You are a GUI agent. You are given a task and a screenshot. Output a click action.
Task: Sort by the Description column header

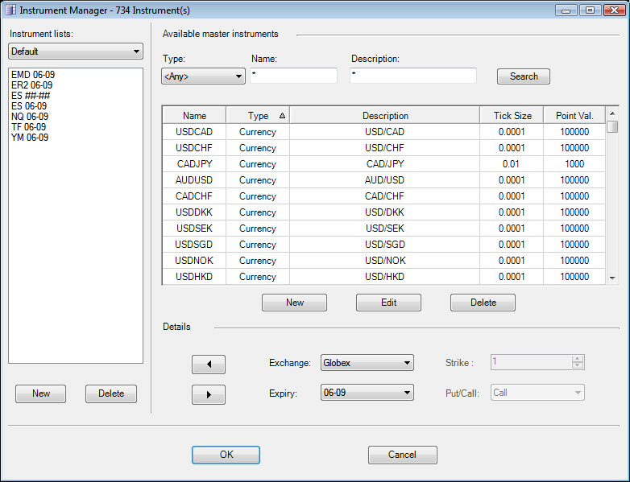coord(385,116)
